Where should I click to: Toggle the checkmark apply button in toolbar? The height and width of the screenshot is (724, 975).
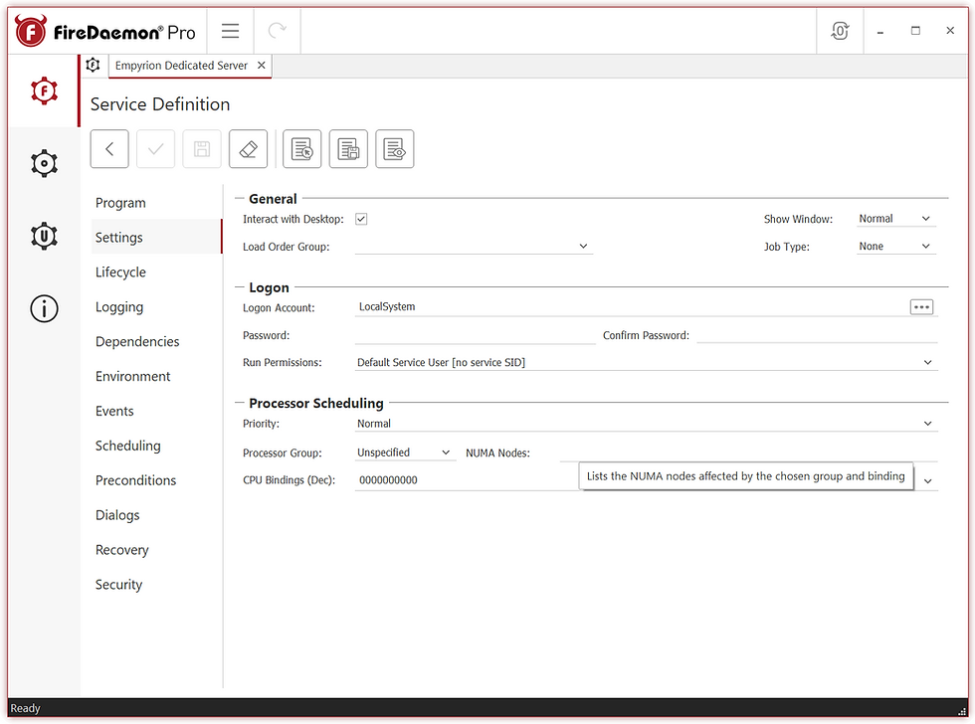tap(155, 148)
